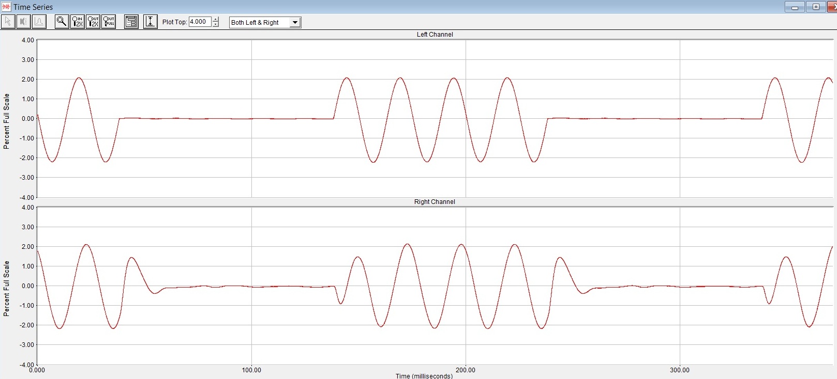Maximize the Time Series window

tap(816, 7)
